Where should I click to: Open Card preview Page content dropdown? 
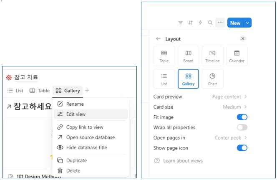click(229, 97)
